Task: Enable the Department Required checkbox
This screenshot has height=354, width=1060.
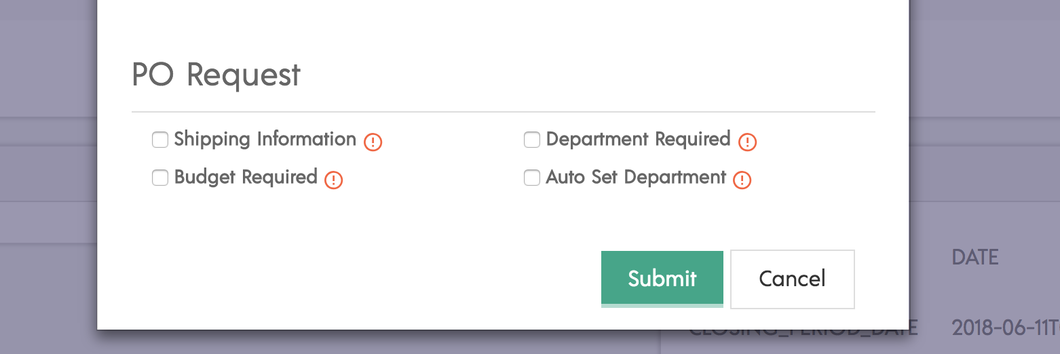Action: click(x=532, y=140)
